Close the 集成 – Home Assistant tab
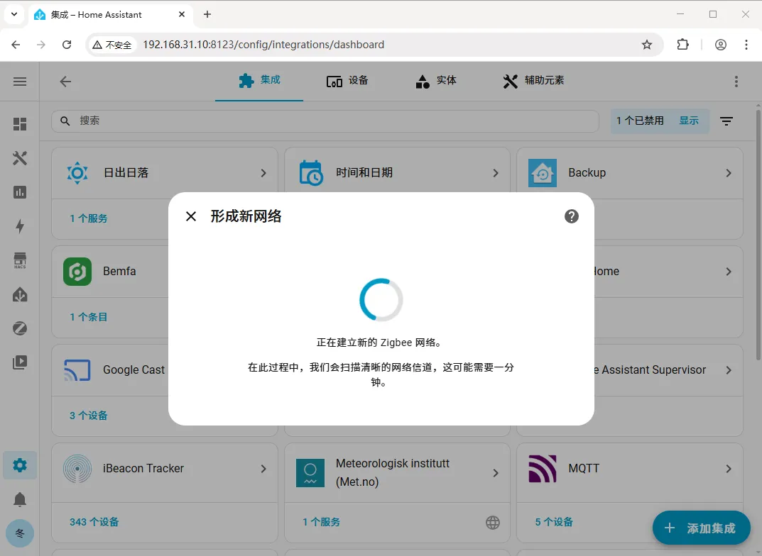Screen dimensions: 762x556 pos(182,15)
